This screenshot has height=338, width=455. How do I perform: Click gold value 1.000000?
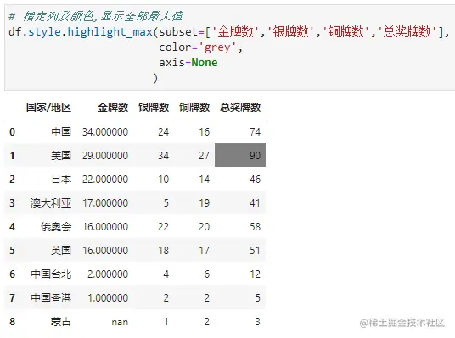108,298
